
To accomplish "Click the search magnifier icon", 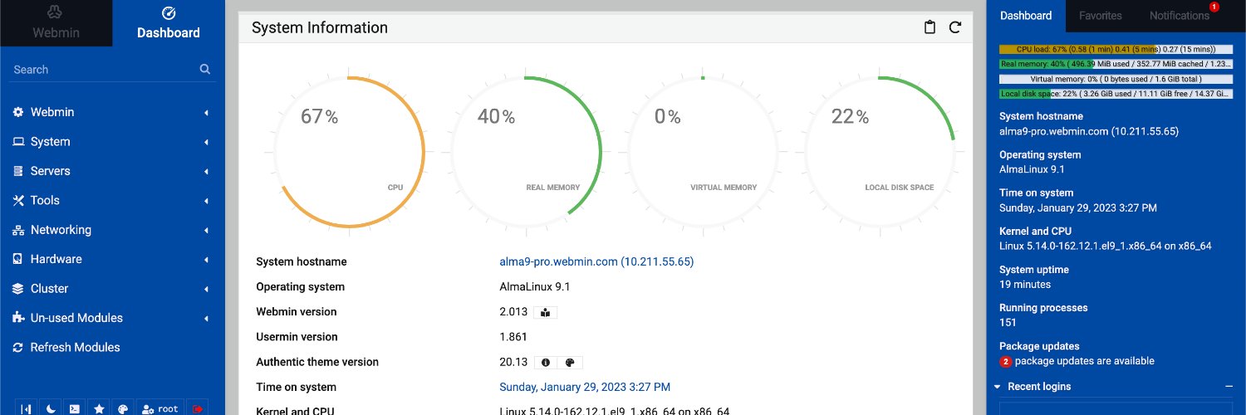I will pos(205,70).
